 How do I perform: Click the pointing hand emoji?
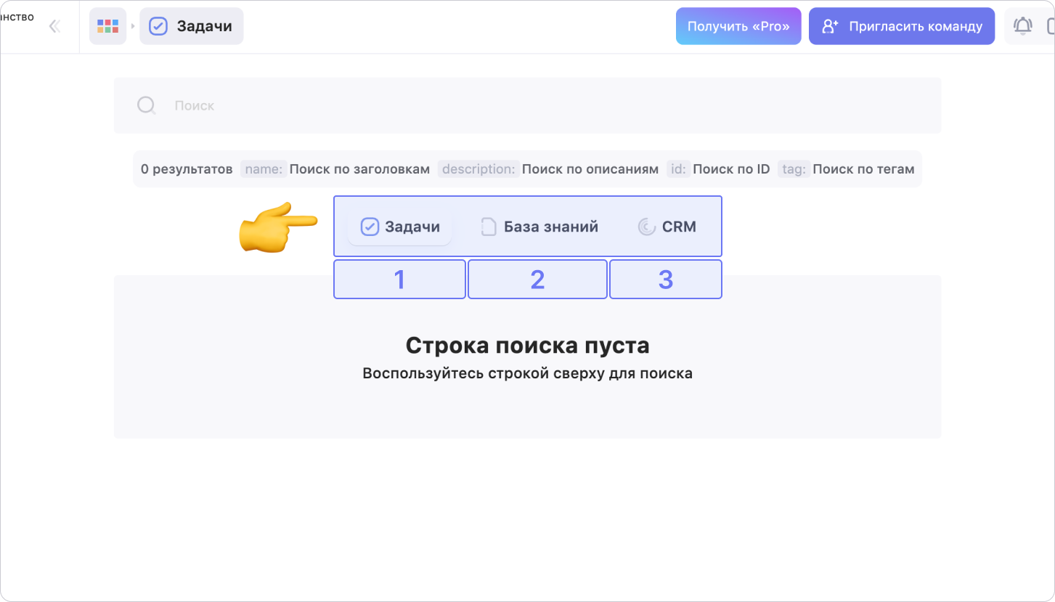277,227
